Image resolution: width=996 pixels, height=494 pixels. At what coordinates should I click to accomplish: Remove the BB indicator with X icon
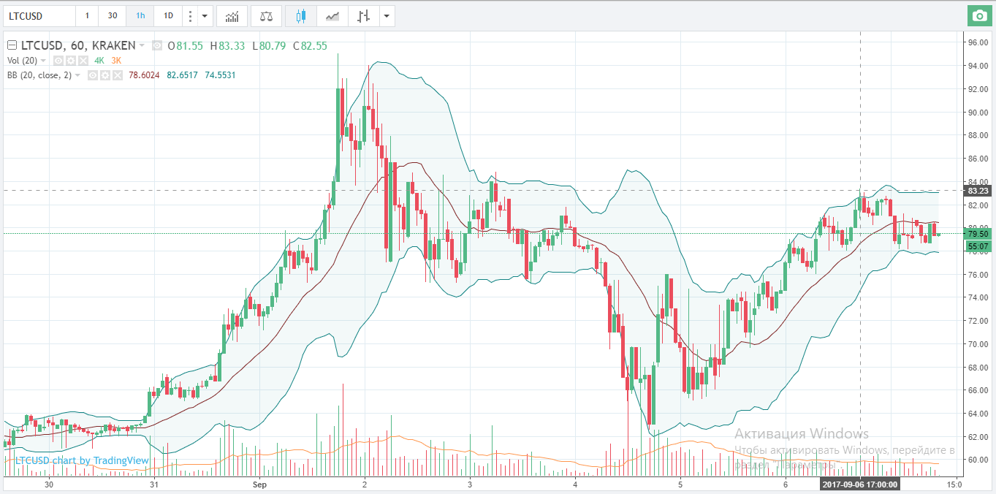point(116,75)
